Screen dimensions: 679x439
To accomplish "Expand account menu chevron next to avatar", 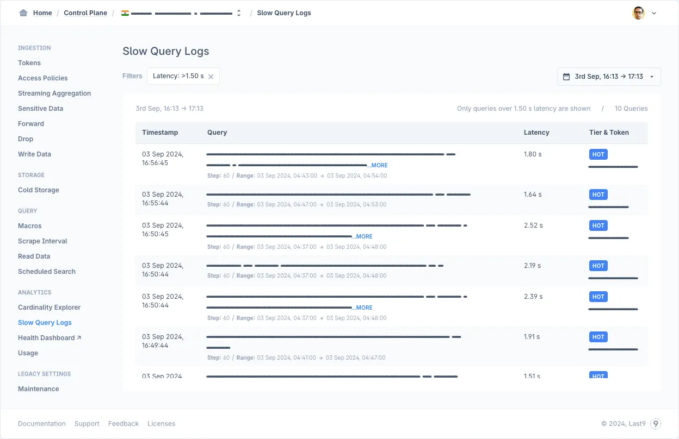I will pyautogui.click(x=654, y=14).
